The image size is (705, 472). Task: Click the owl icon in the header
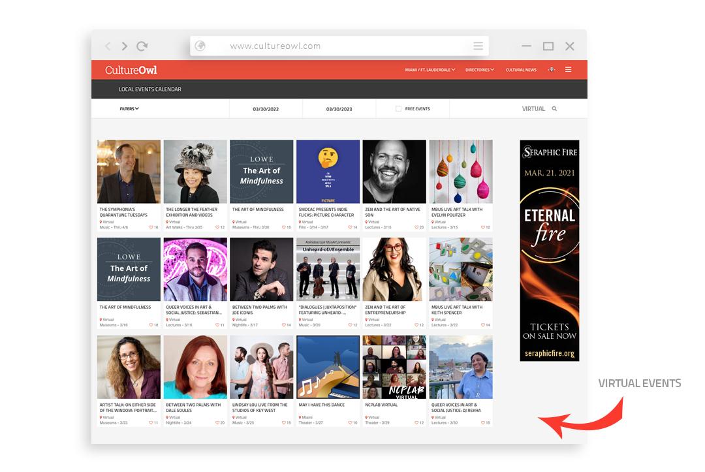pos(551,70)
